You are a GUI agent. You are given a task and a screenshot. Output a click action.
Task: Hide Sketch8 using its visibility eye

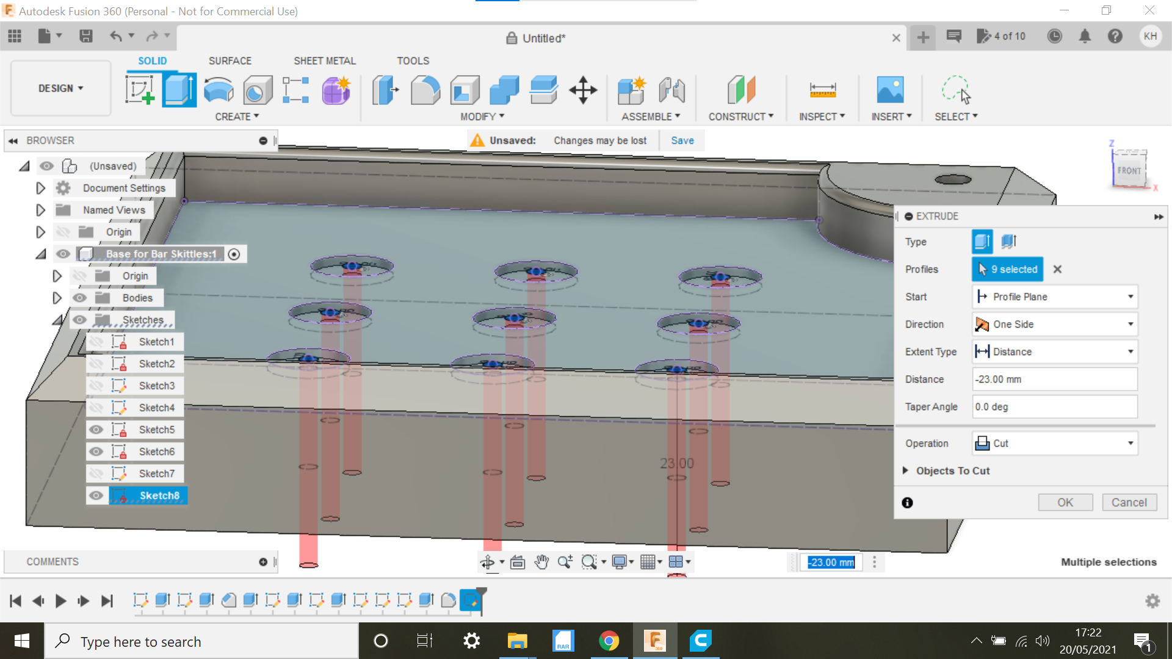coord(96,495)
